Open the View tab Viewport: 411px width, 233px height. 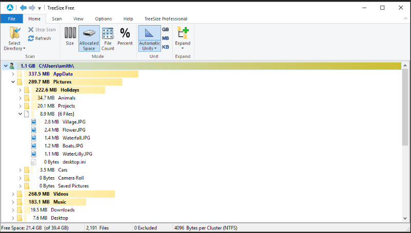click(79, 19)
